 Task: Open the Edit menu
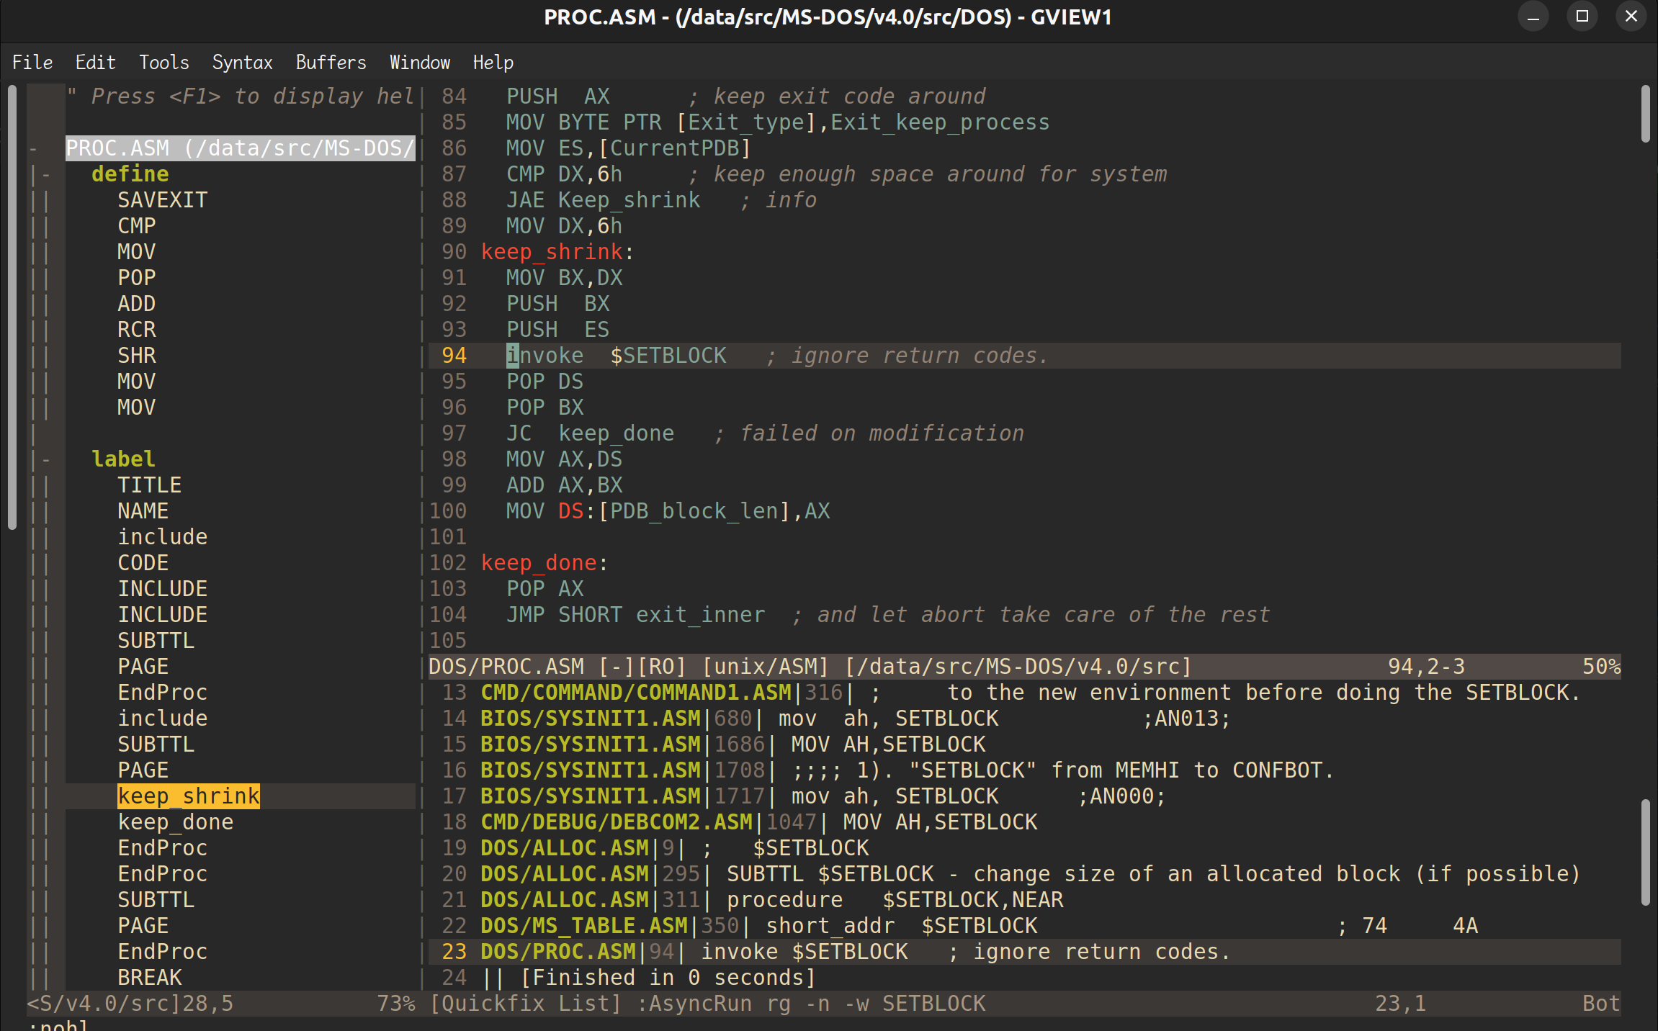point(95,63)
